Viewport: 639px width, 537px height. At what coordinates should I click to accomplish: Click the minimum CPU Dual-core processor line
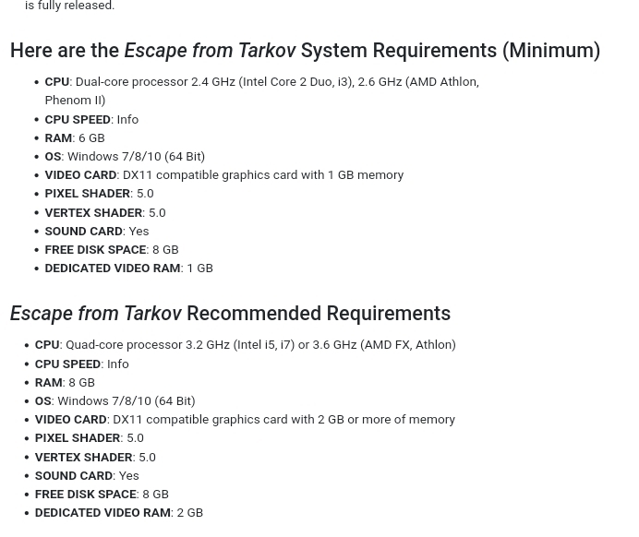tap(261, 90)
